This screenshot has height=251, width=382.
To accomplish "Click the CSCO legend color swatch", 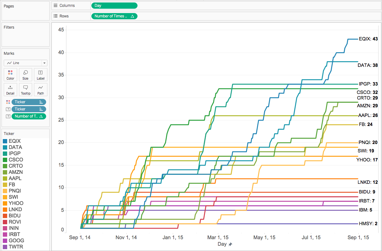I will pos(5,160).
